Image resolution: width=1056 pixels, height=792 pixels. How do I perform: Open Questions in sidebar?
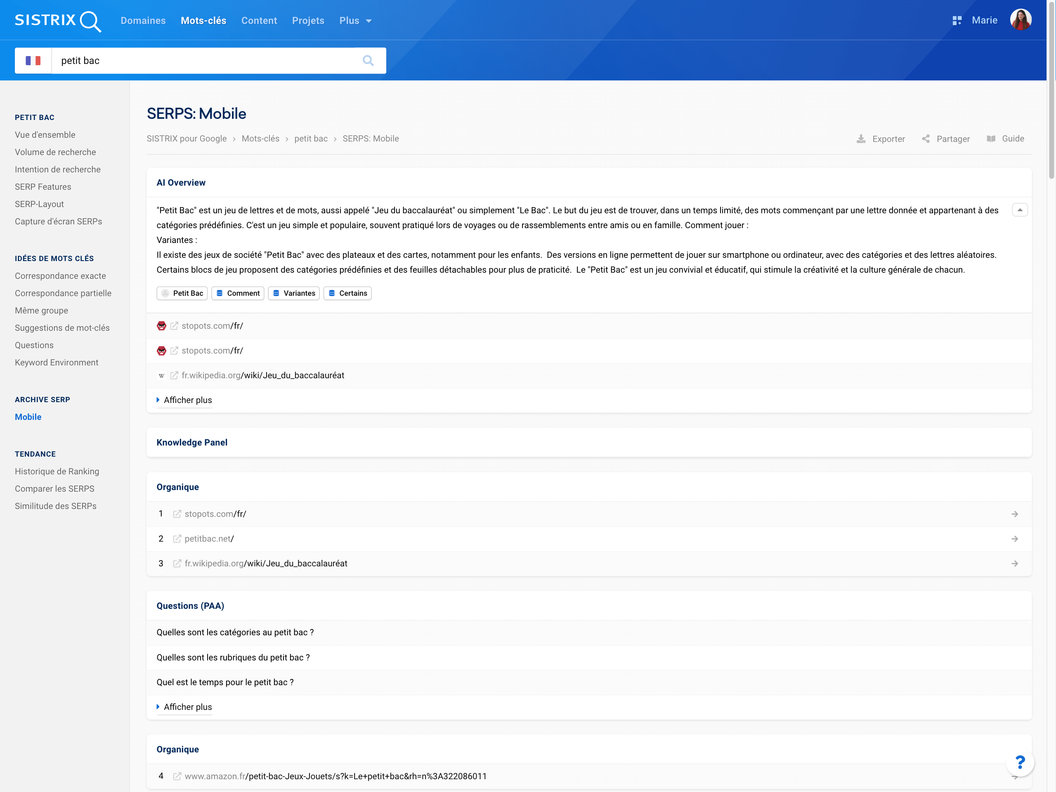pyautogui.click(x=34, y=345)
